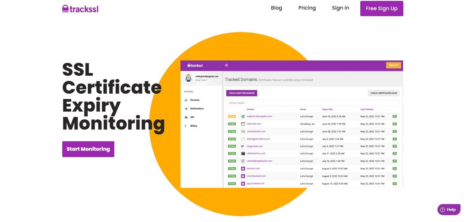The height and width of the screenshot is (222, 468).
Task: Sort by the Expiry Date column header
Action: 327,110
